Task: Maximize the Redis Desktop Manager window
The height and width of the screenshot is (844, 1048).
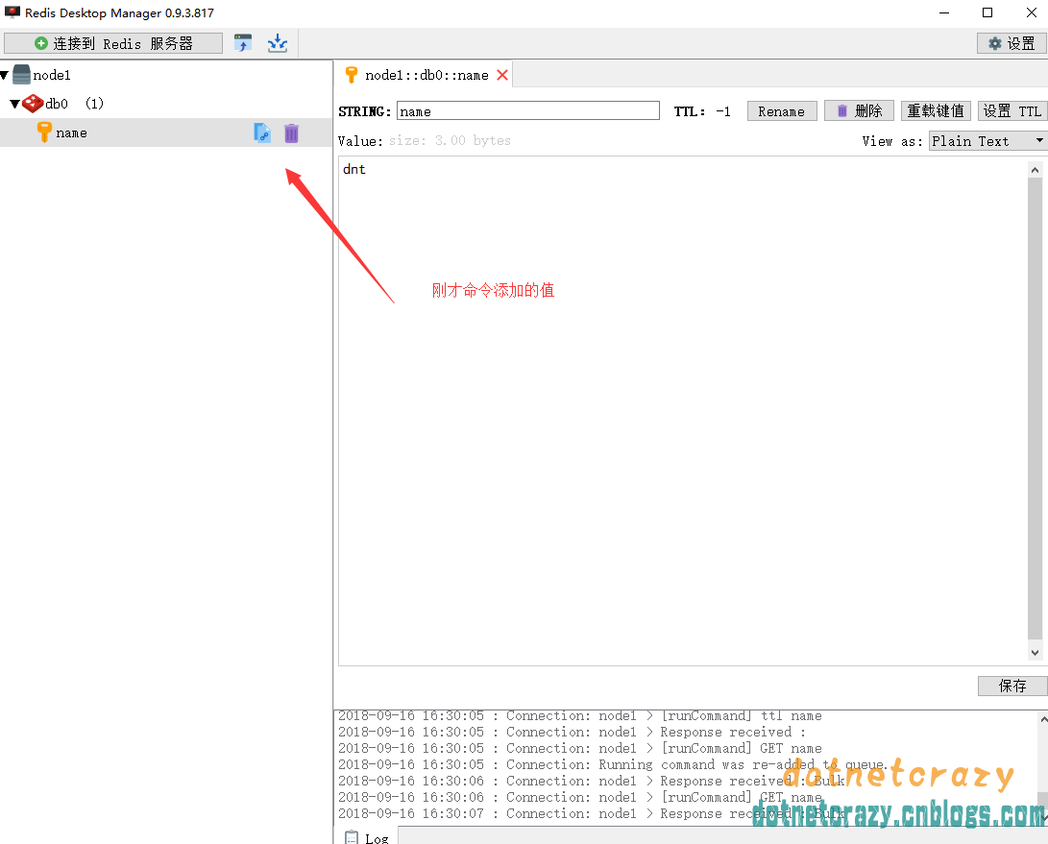Action: [x=987, y=12]
